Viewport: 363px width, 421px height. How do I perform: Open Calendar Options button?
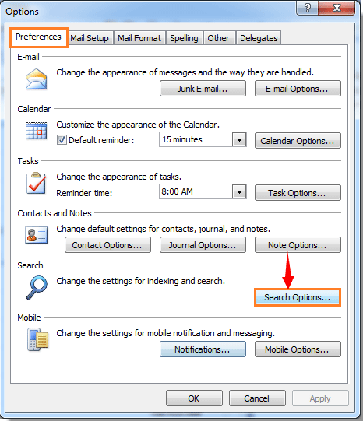pyautogui.click(x=298, y=140)
